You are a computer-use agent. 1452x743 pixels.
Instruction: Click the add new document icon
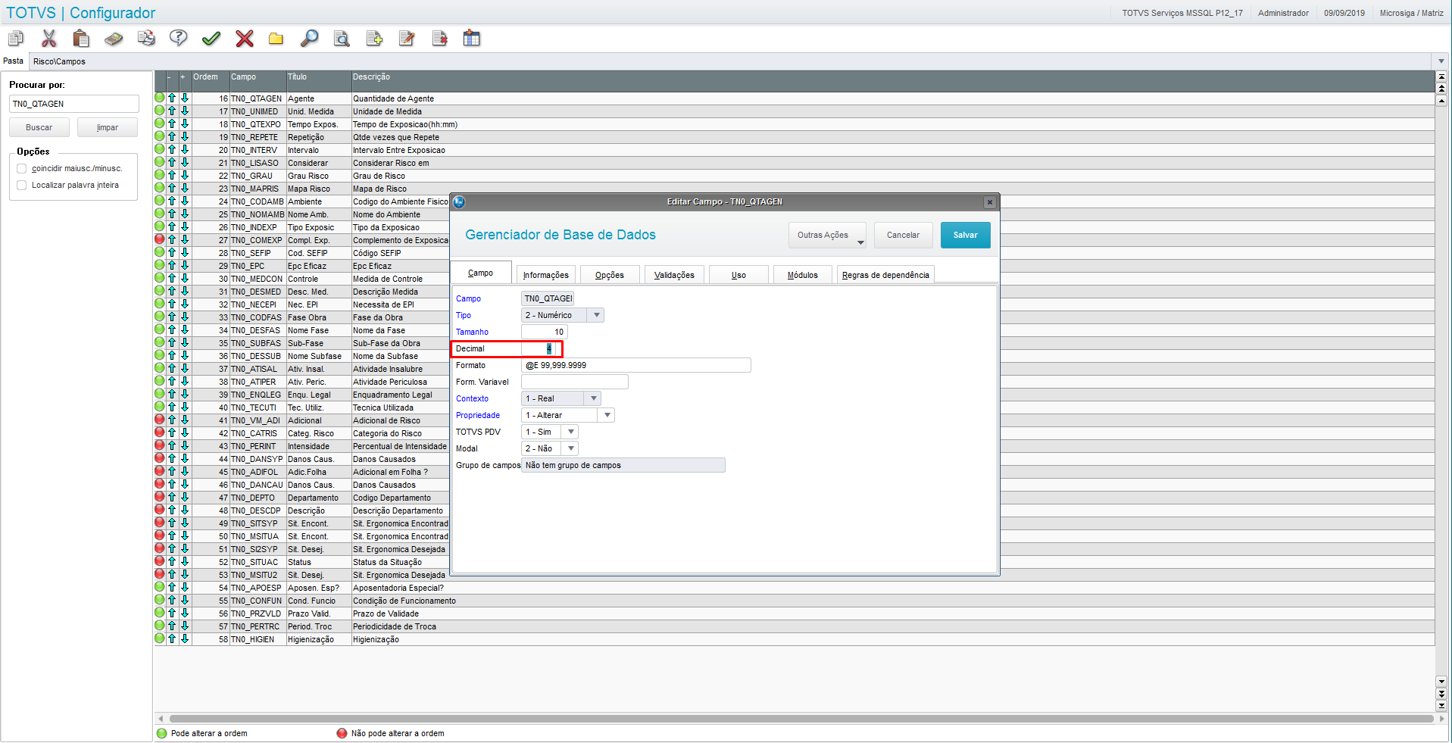tap(374, 38)
